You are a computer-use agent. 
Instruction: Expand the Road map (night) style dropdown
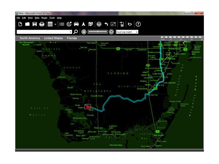[137, 32]
